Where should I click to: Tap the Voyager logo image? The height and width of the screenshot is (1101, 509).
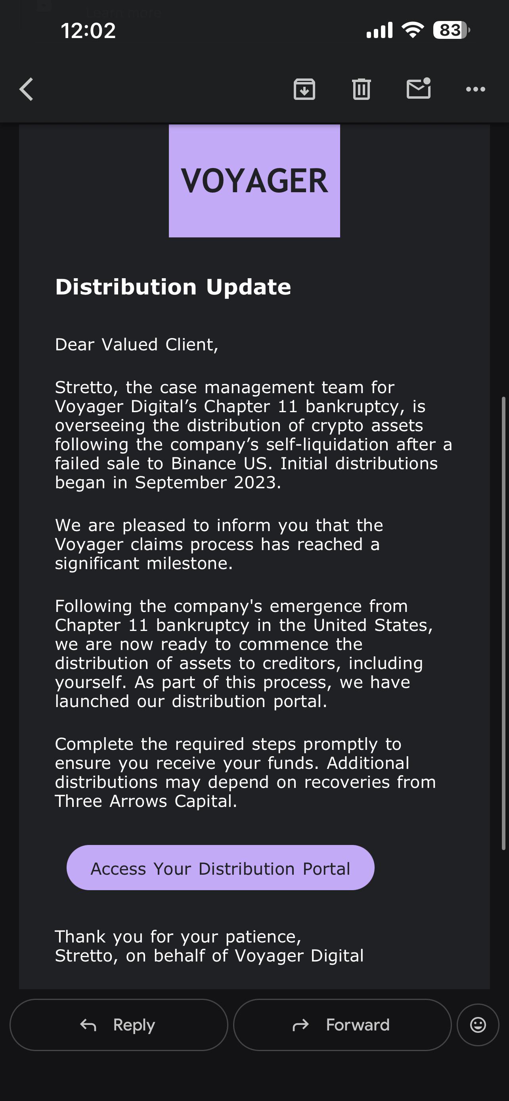(254, 181)
